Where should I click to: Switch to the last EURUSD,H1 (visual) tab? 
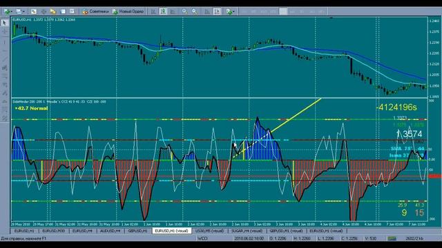click(x=326, y=231)
